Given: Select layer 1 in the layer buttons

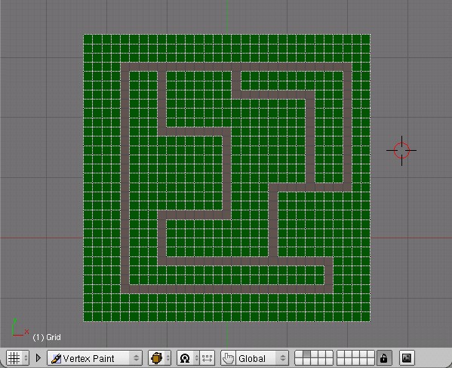Looking at the screenshot, I should pyautogui.click(x=299, y=354).
